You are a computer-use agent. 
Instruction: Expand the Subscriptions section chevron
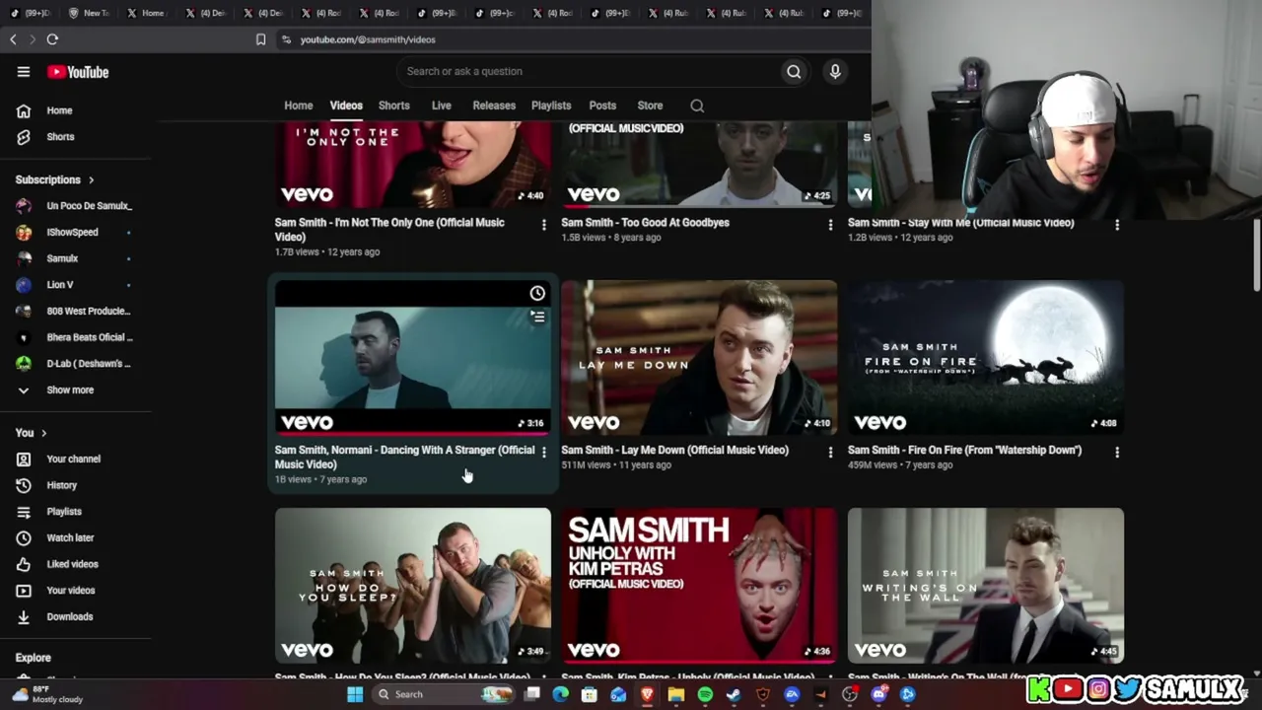click(91, 180)
